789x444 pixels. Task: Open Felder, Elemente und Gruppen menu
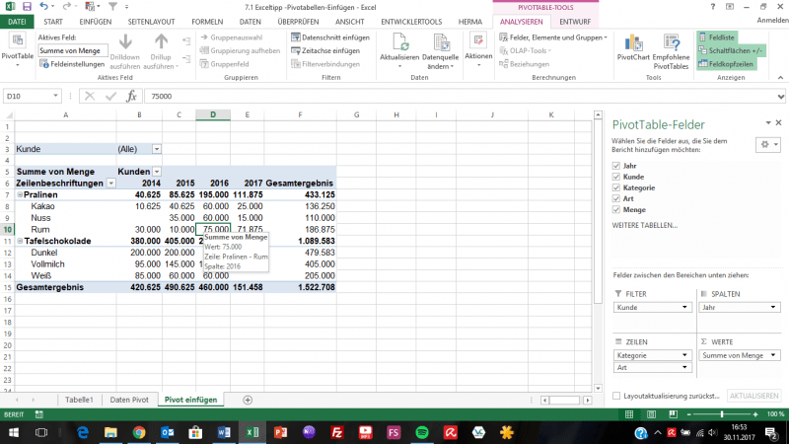point(553,37)
